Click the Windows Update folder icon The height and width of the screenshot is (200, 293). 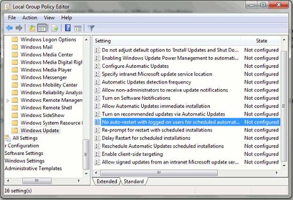(14, 130)
